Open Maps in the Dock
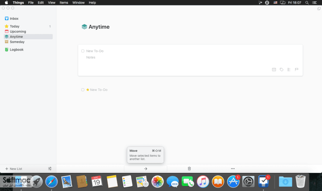This screenshot has height=191, width=322. click(142, 181)
